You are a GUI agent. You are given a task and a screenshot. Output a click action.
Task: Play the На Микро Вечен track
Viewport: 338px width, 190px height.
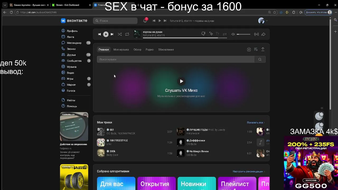[181, 153]
